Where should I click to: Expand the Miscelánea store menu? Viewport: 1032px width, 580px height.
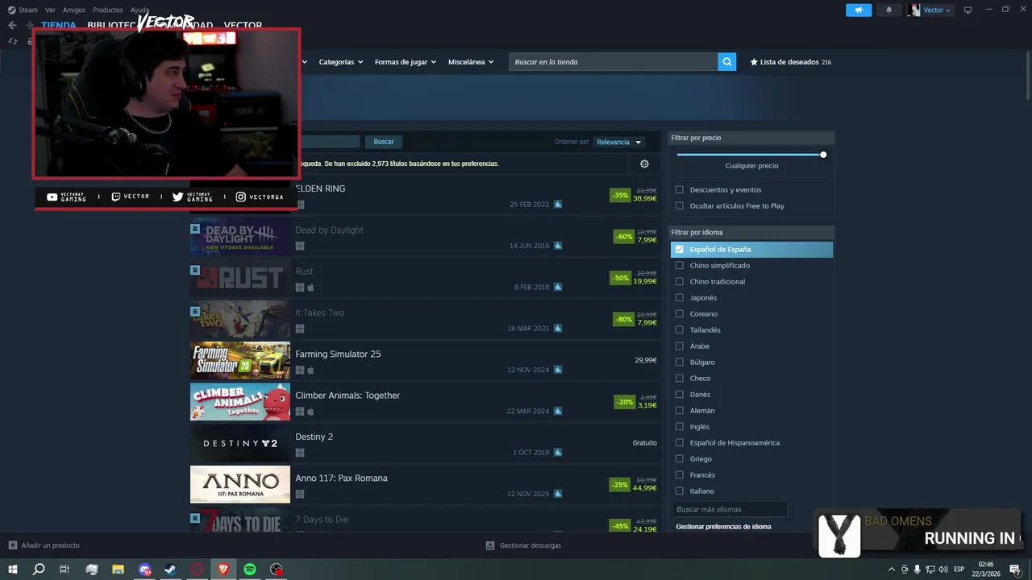click(x=471, y=62)
